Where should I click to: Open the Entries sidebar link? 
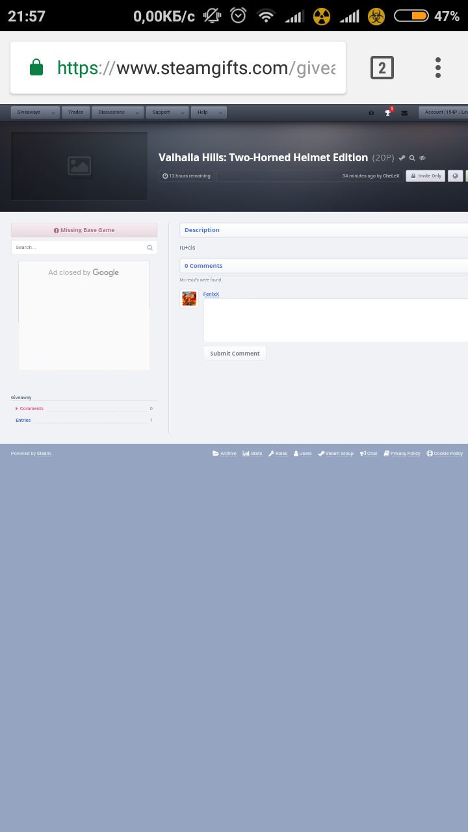23,421
